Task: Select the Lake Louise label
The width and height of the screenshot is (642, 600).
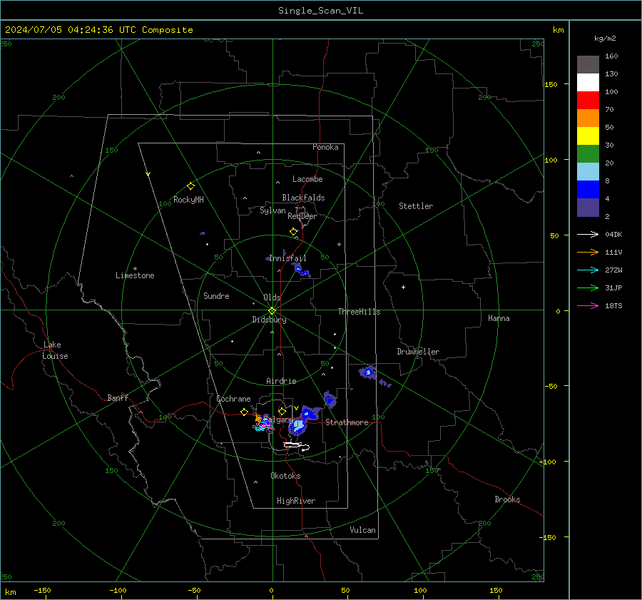Action: (55, 350)
